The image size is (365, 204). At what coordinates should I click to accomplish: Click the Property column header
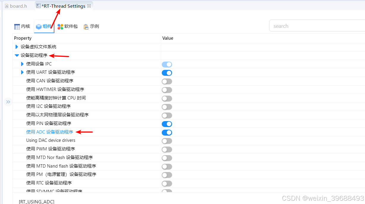click(23, 38)
